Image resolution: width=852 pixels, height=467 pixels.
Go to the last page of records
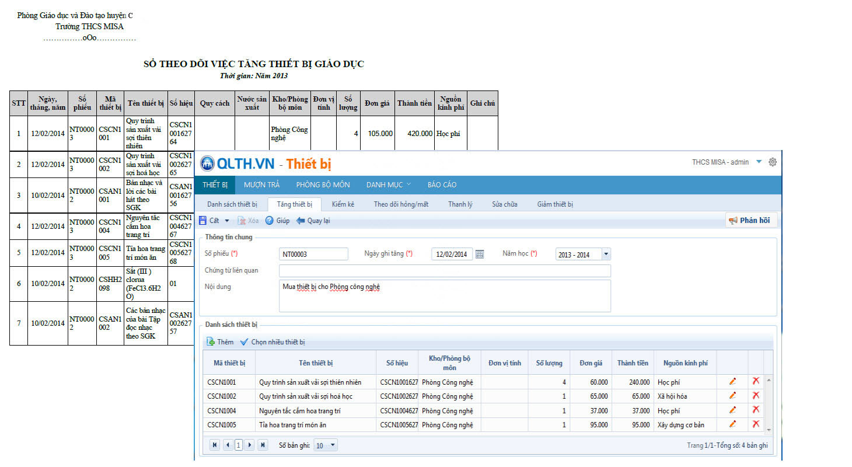263,445
